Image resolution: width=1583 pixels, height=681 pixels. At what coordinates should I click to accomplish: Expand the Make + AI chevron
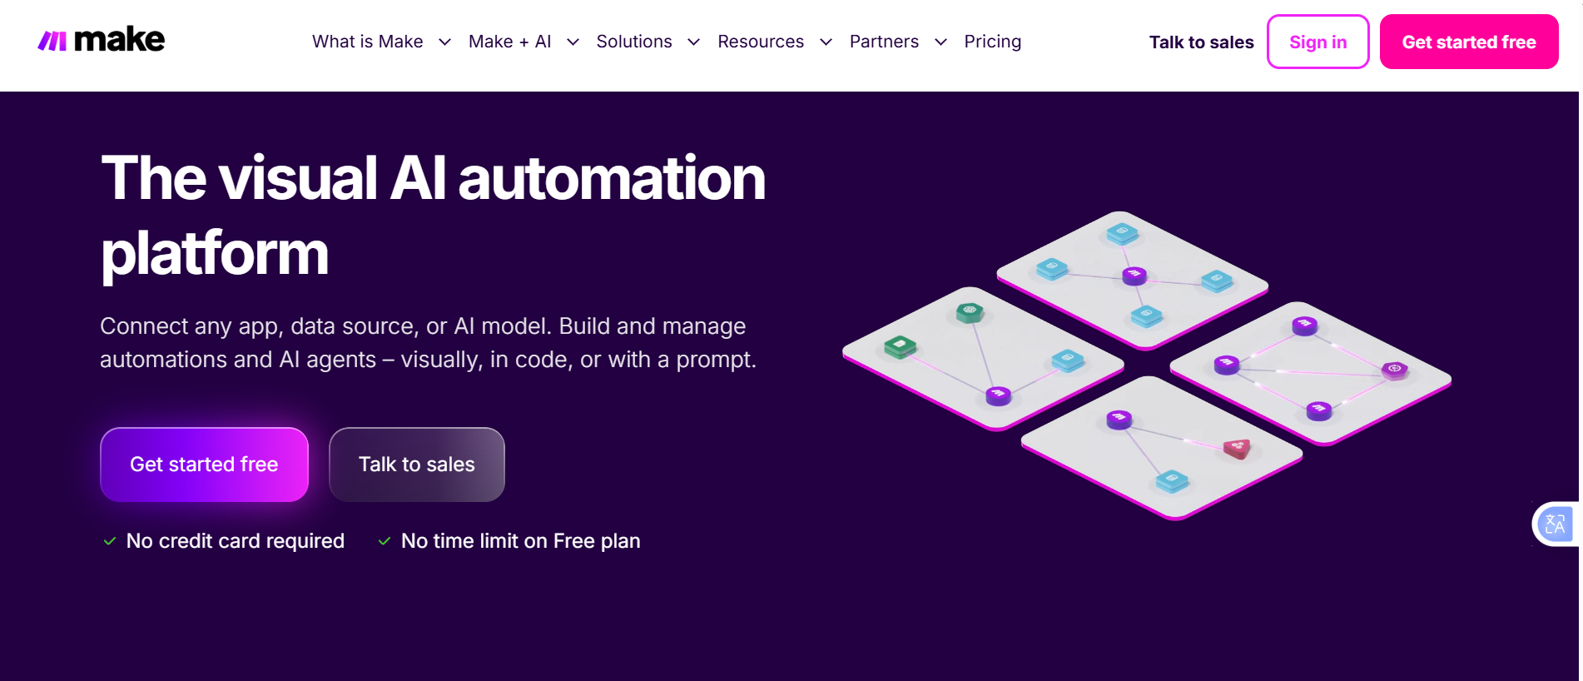[573, 42]
